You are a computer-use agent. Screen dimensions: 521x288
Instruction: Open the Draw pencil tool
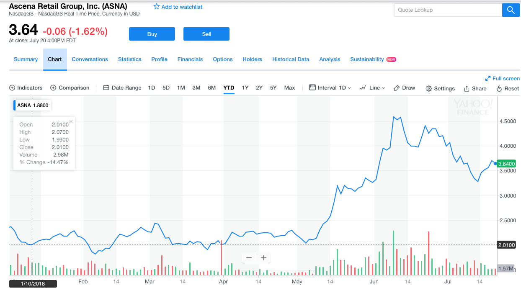405,88
